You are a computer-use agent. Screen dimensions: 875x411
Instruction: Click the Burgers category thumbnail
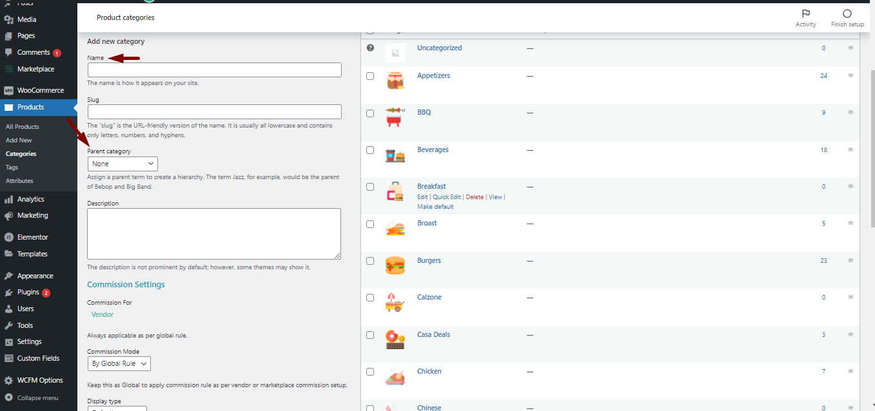(x=395, y=265)
